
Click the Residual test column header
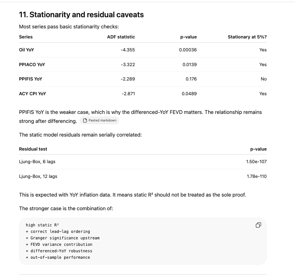[x=33, y=149]
